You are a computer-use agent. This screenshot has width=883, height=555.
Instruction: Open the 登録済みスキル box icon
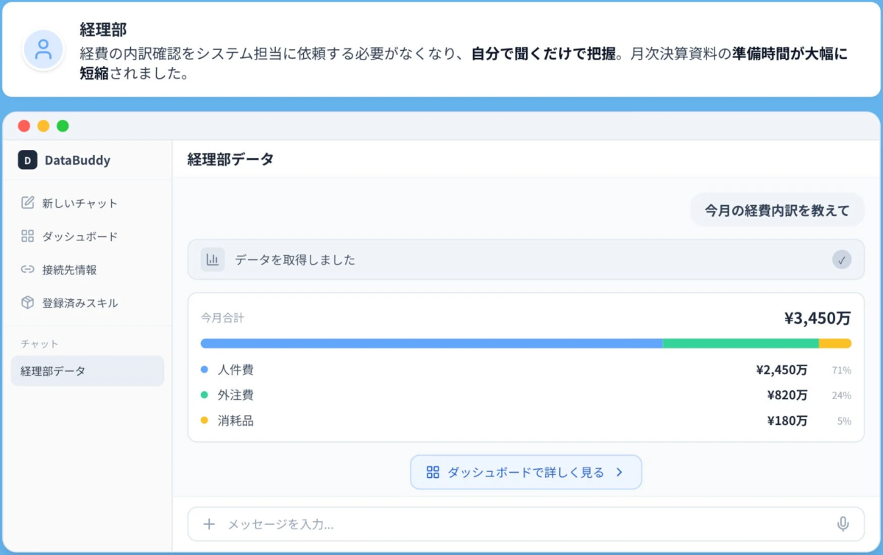tap(27, 302)
